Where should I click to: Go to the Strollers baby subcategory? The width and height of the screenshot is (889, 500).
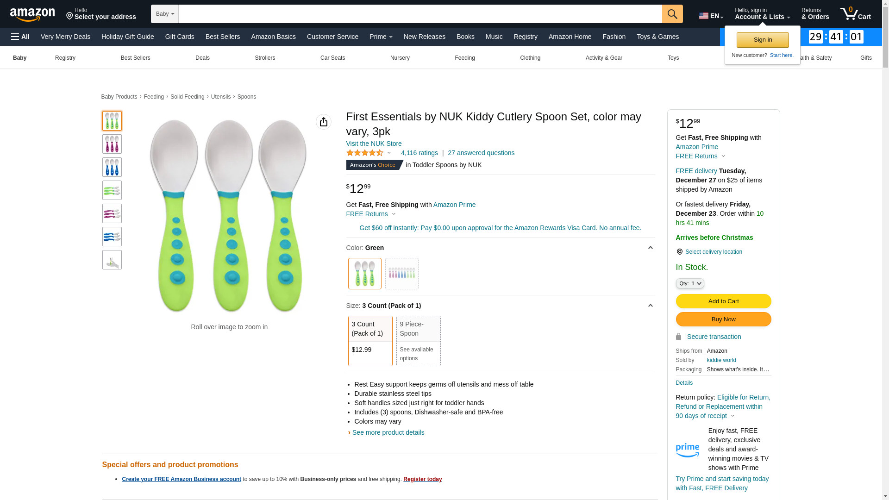[265, 58]
